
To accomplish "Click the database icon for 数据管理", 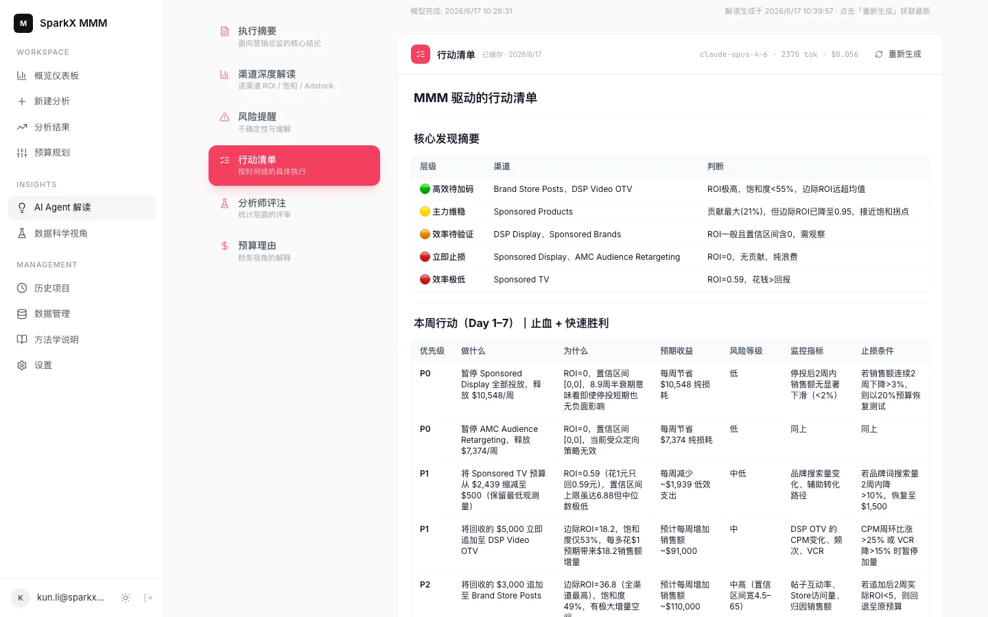I will (x=22, y=314).
